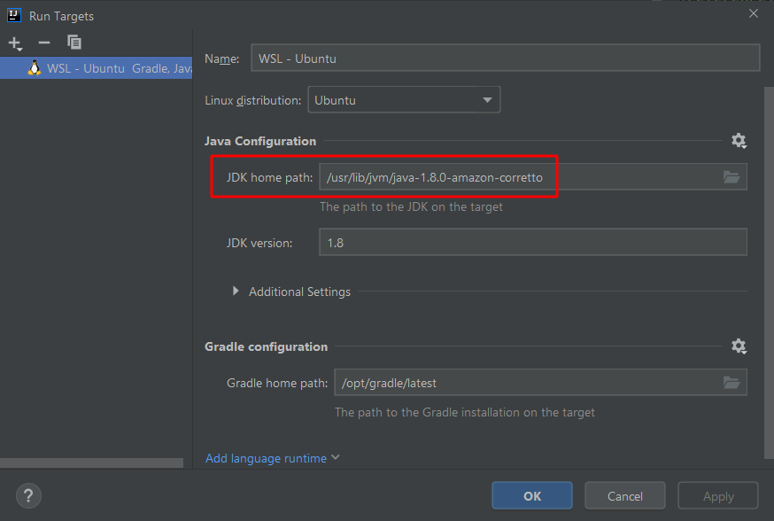This screenshot has width=774, height=521.
Task: Click the 'Linux distribution:' label
Action: [x=252, y=100]
